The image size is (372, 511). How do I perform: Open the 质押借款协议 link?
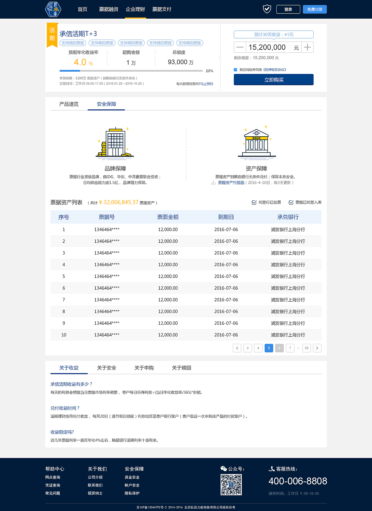[275, 70]
